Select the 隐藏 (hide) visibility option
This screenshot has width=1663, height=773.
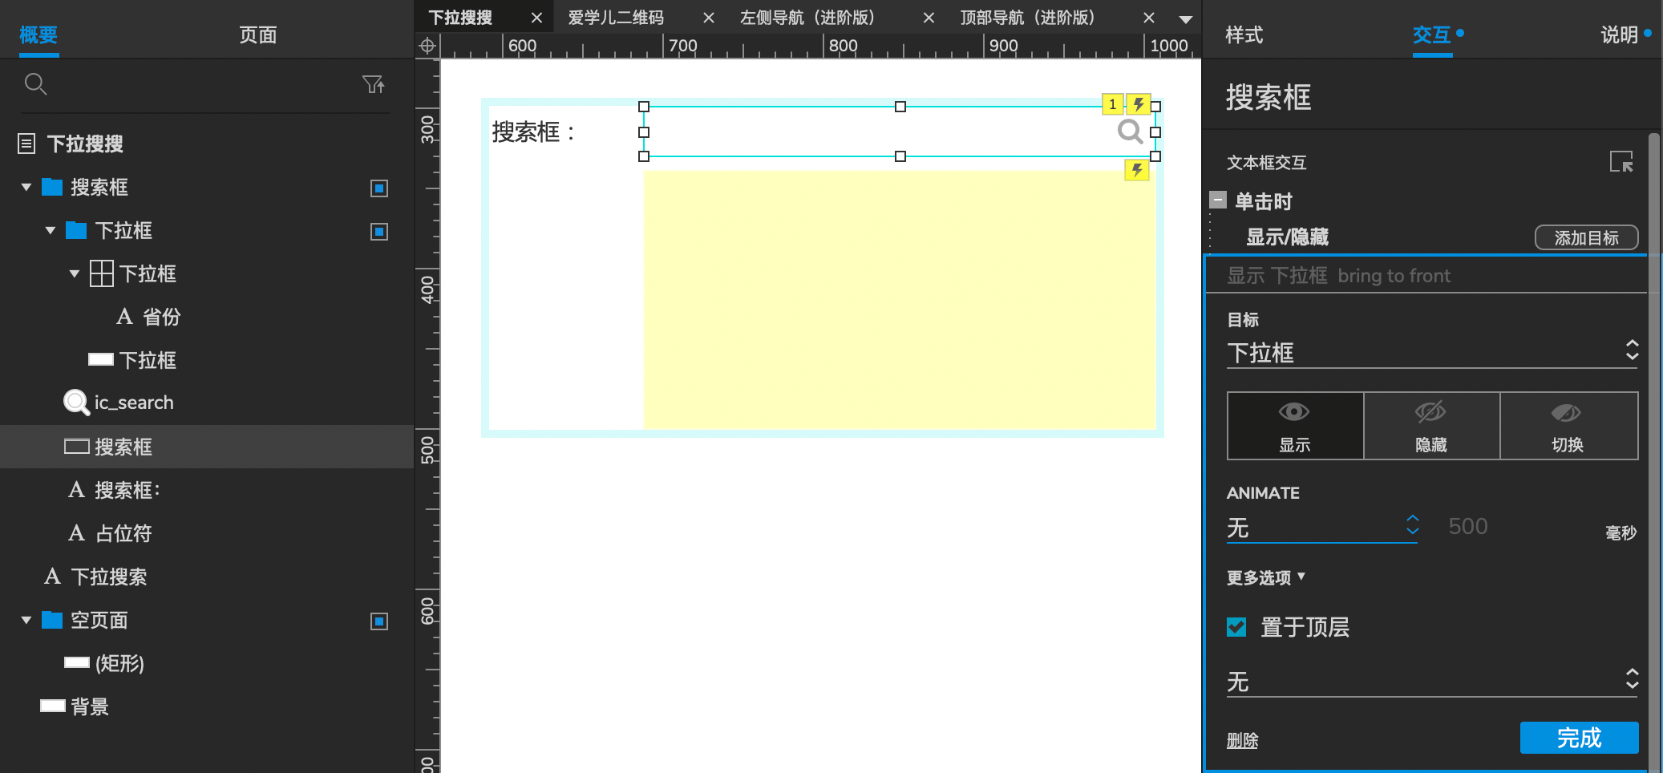[1431, 426]
